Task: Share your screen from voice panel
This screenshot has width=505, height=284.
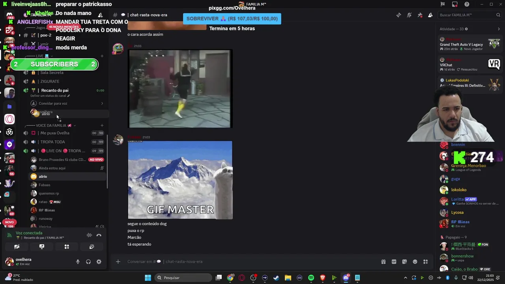Action: 41,247
